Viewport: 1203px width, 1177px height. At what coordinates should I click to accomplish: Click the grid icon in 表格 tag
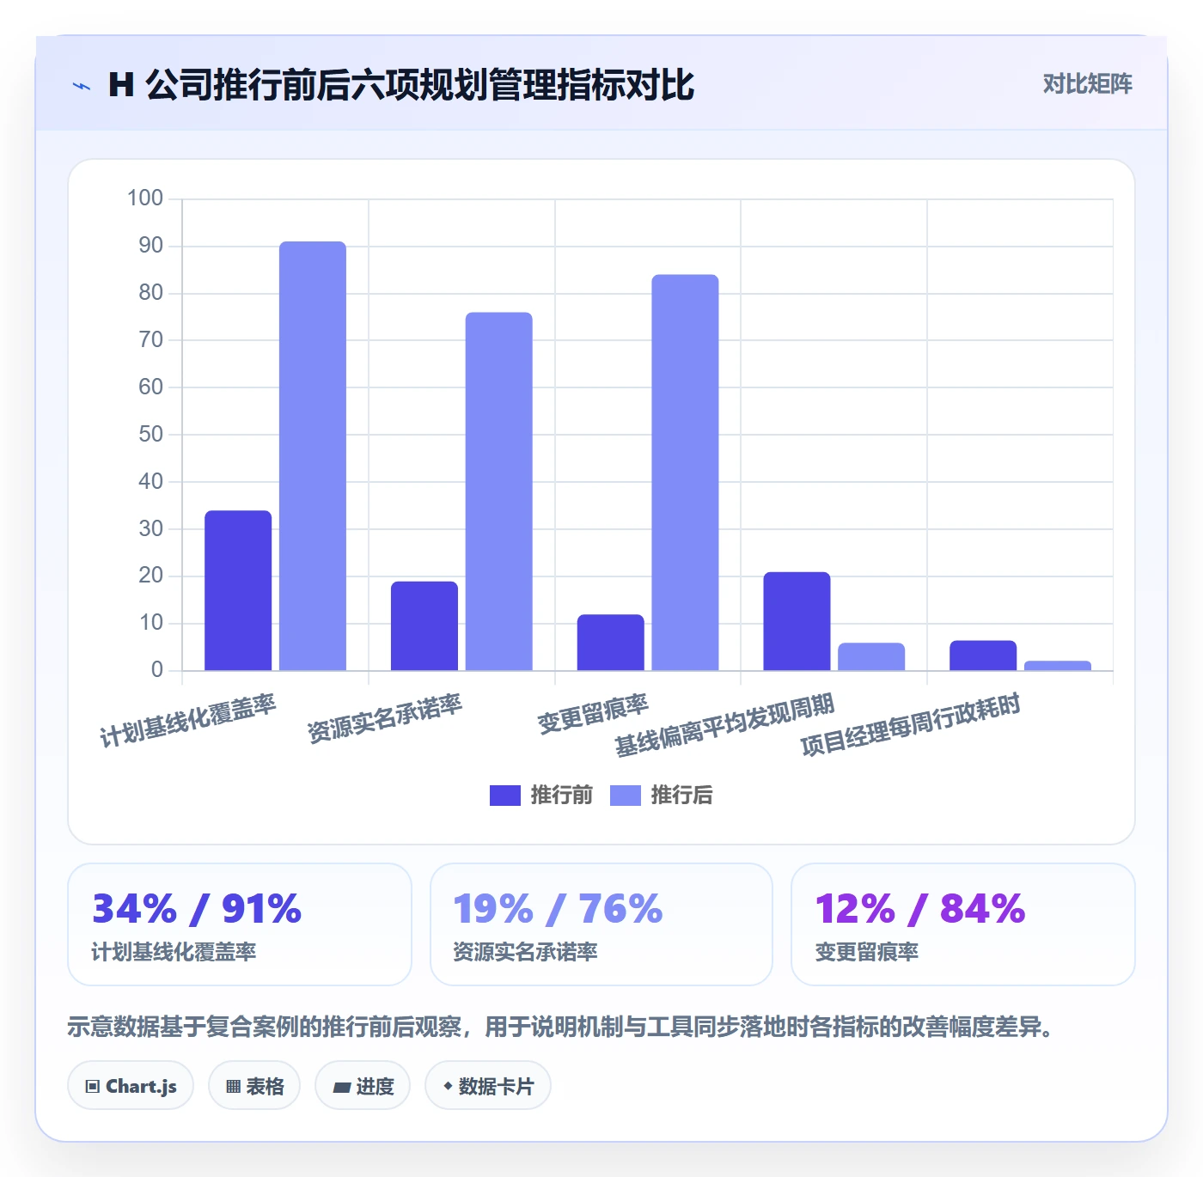[x=233, y=1087]
